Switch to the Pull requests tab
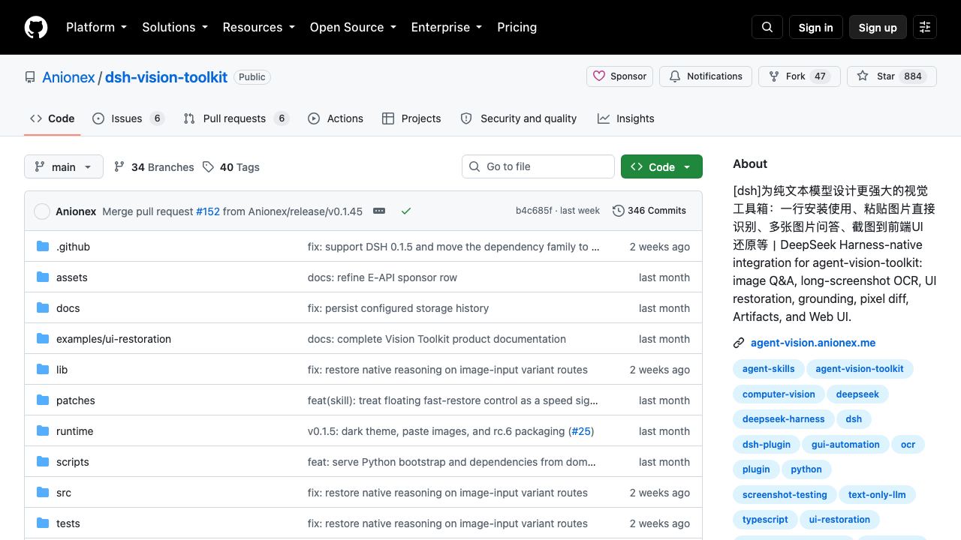Screen dimensions: 961x540 tap(236, 118)
